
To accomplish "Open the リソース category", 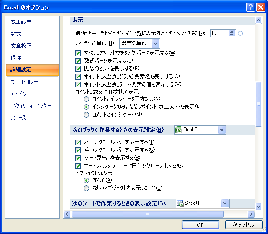I will (32, 118).
